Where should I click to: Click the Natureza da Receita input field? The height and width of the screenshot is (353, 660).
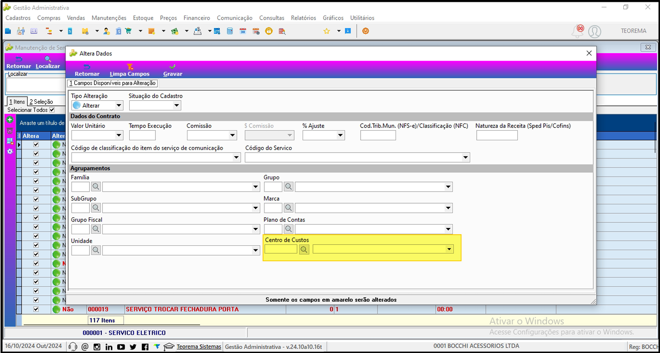click(x=497, y=135)
